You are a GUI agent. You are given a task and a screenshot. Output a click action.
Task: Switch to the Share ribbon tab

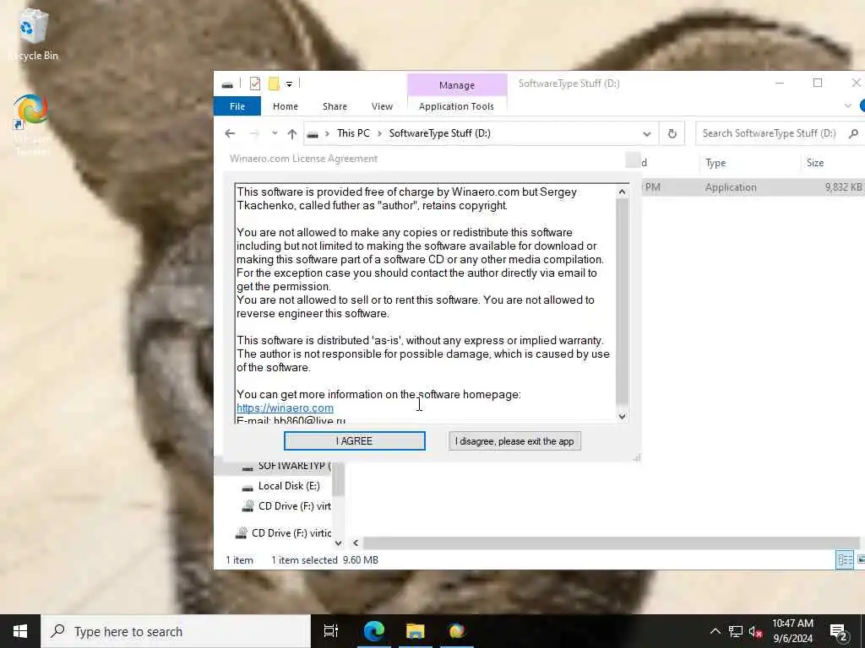[335, 106]
